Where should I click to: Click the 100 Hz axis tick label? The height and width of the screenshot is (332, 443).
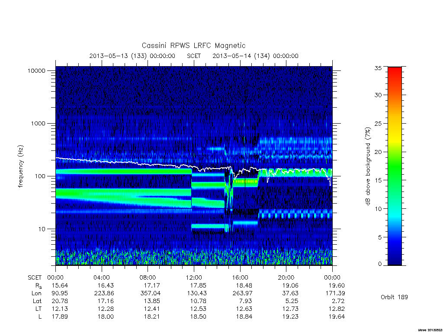click(40, 176)
